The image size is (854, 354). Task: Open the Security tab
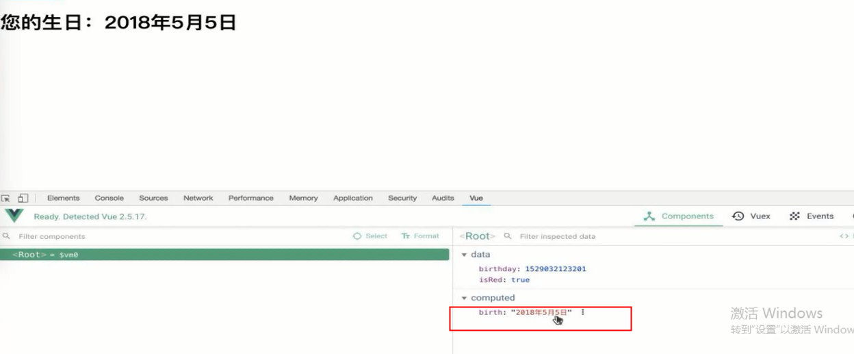click(402, 198)
